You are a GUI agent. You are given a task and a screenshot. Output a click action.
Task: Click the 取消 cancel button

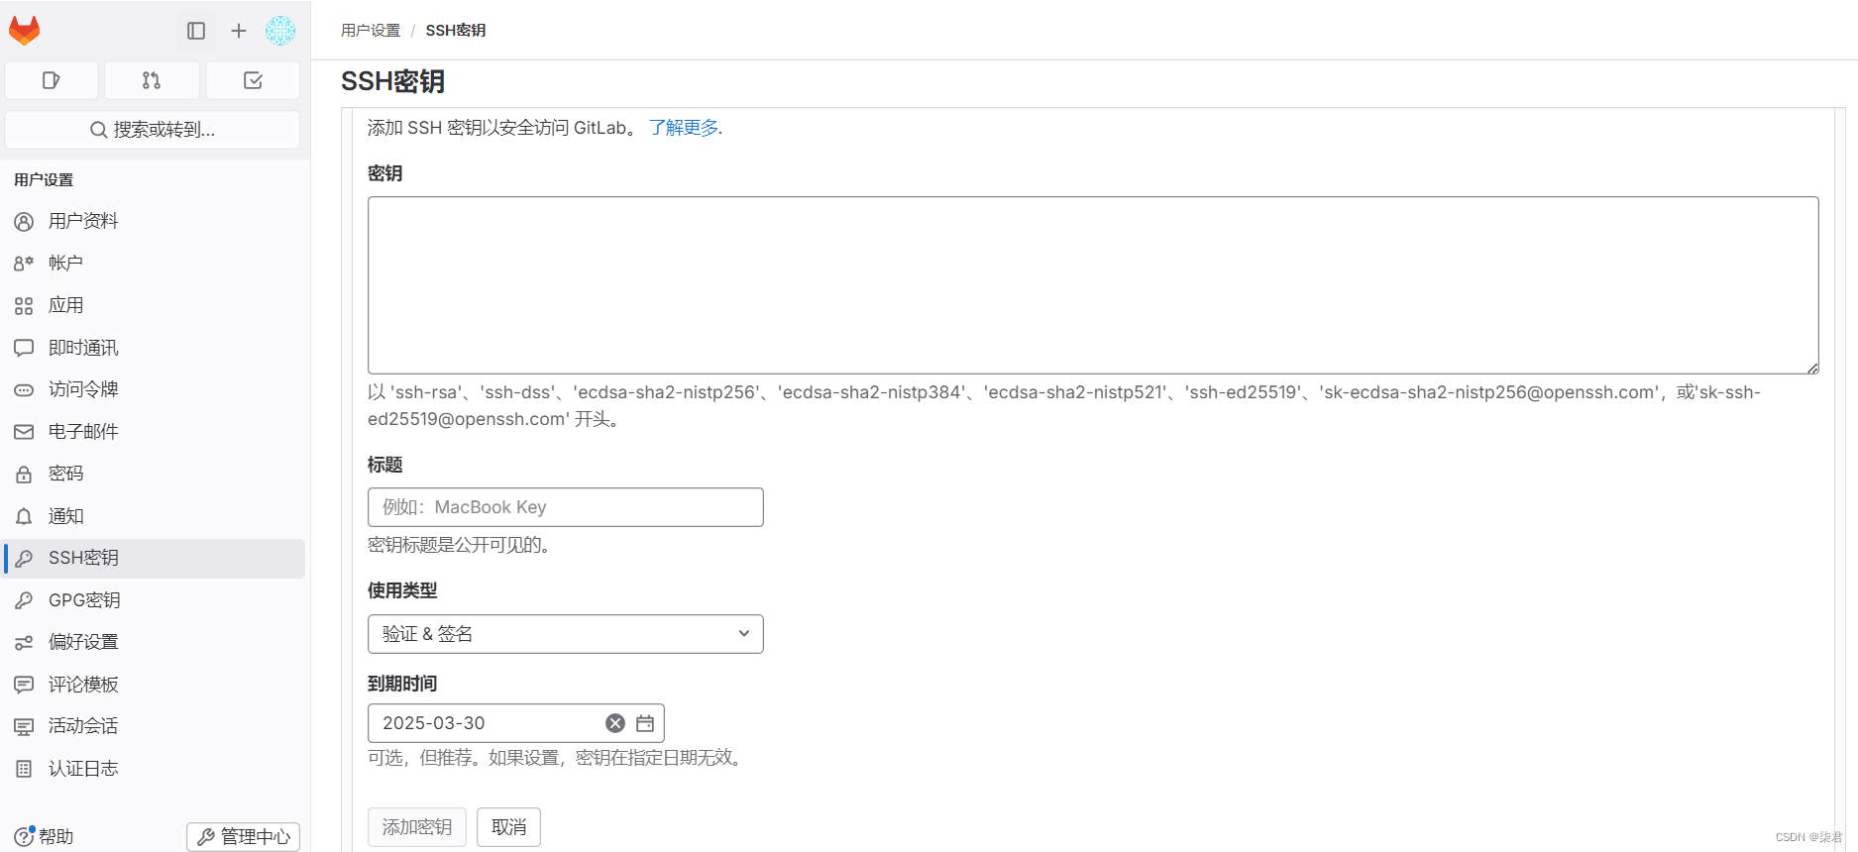[x=509, y=827]
